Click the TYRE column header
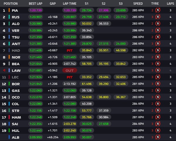176x141 pixels. click(x=155, y=4)
